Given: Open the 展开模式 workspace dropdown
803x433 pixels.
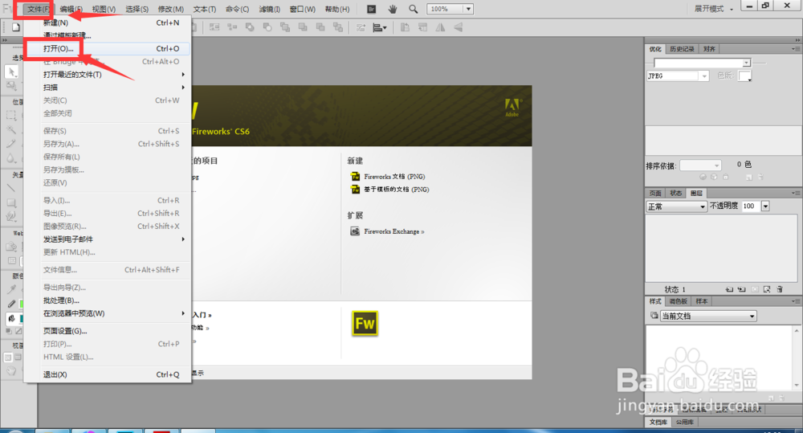Looking at the screenshot, I should pyautogui.click(x=714, y=9).
